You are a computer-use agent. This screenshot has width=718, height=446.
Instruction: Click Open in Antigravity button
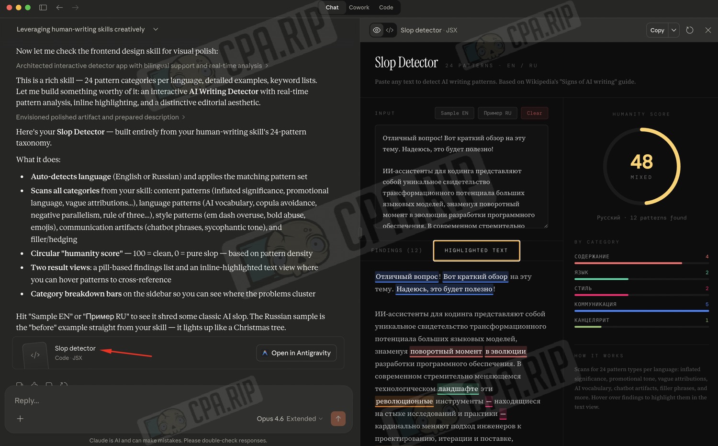297,353
